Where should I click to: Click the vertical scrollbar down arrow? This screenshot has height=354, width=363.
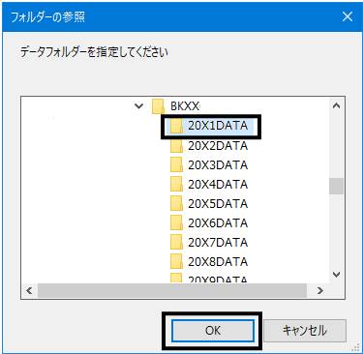(336, 275)
